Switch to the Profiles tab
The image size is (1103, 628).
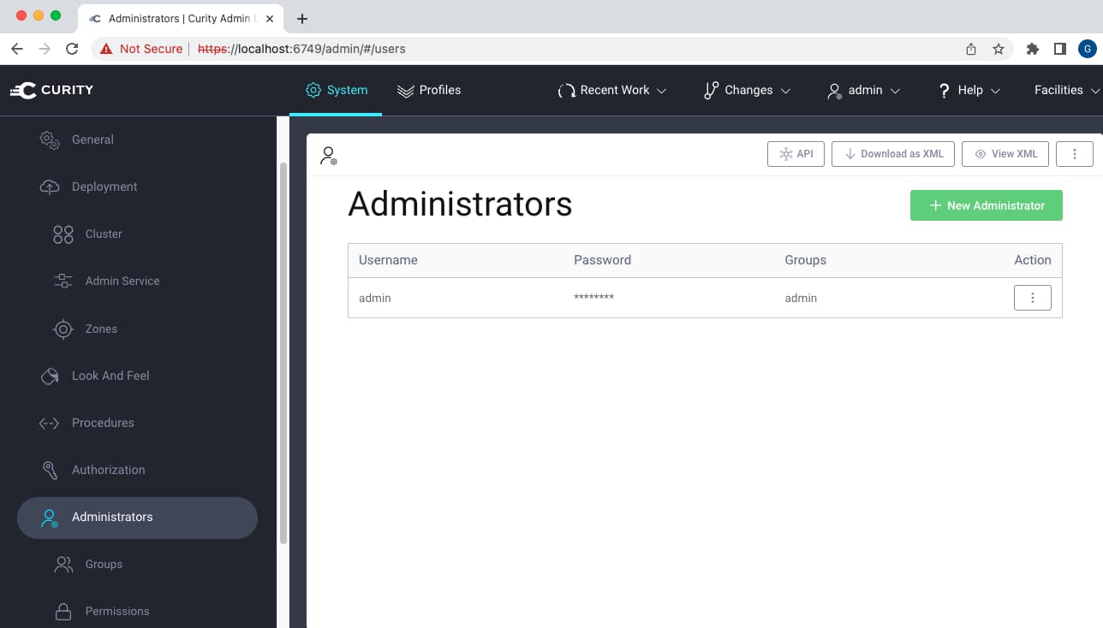[x=428, y=90]
